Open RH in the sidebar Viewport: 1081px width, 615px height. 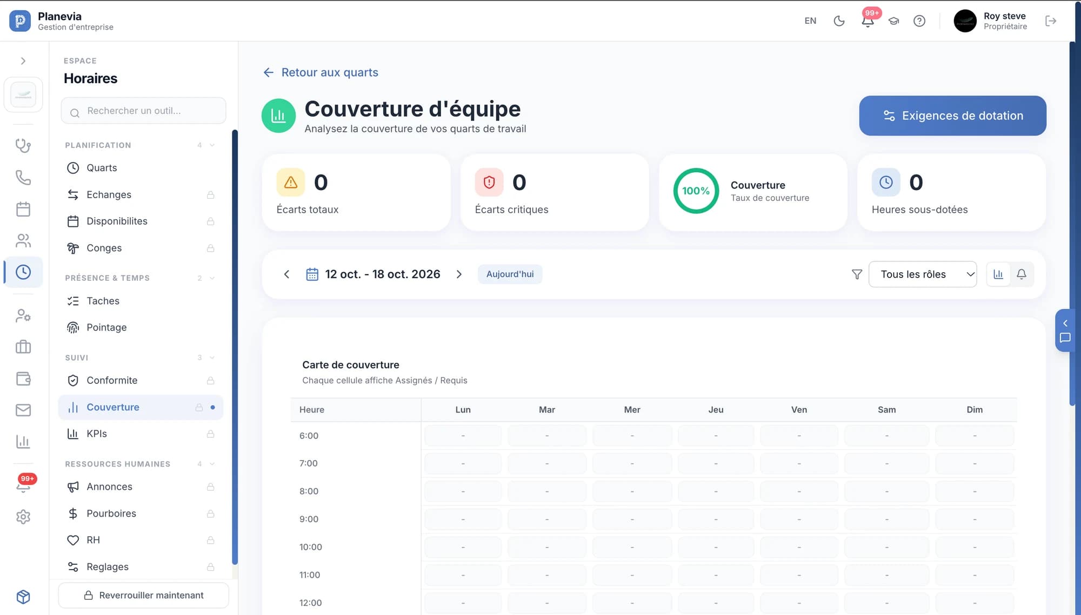coord(141,540)
